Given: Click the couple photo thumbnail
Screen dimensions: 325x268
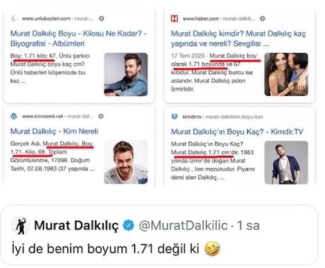Looking at the screenshot, I should tap(286, 74).
